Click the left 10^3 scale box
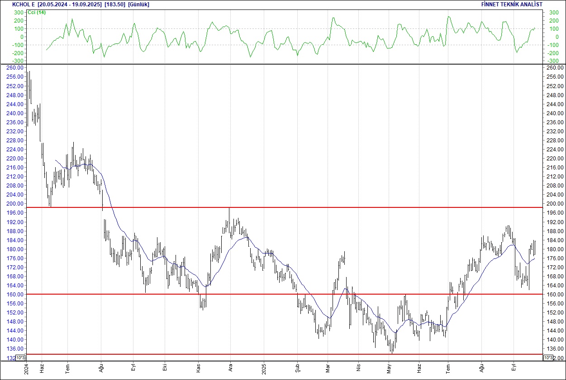The image size is (566, 380). tap(21, 358)
